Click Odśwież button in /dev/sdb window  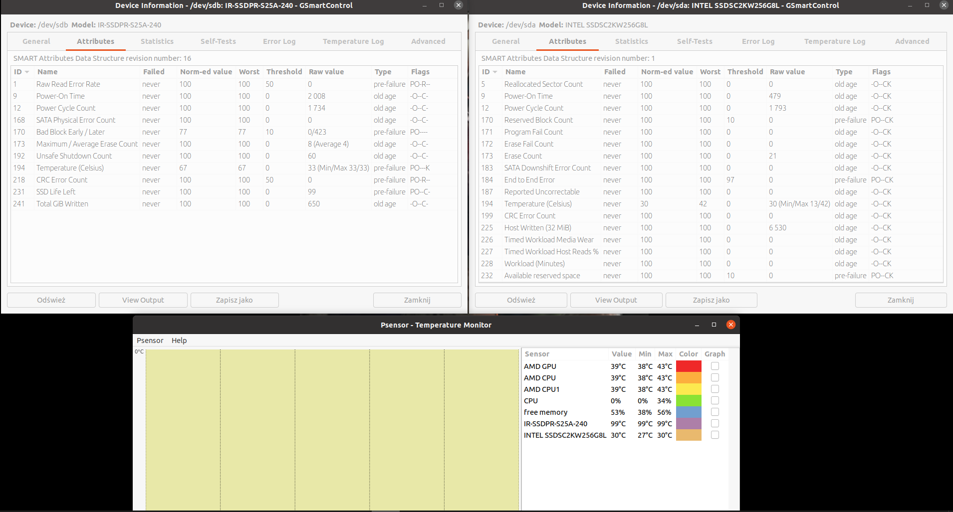[51, 300]
